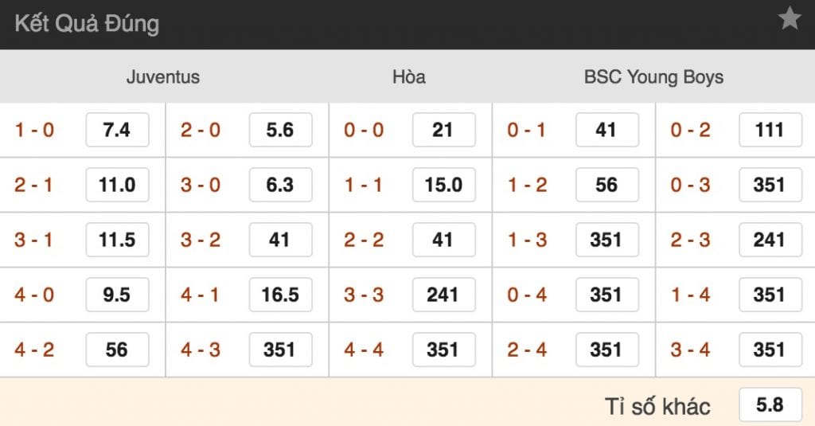Screen dimensions: 815x426
Task: Select Juventus 1 - 0 odds 7.4
Action: tap(117, 131)
